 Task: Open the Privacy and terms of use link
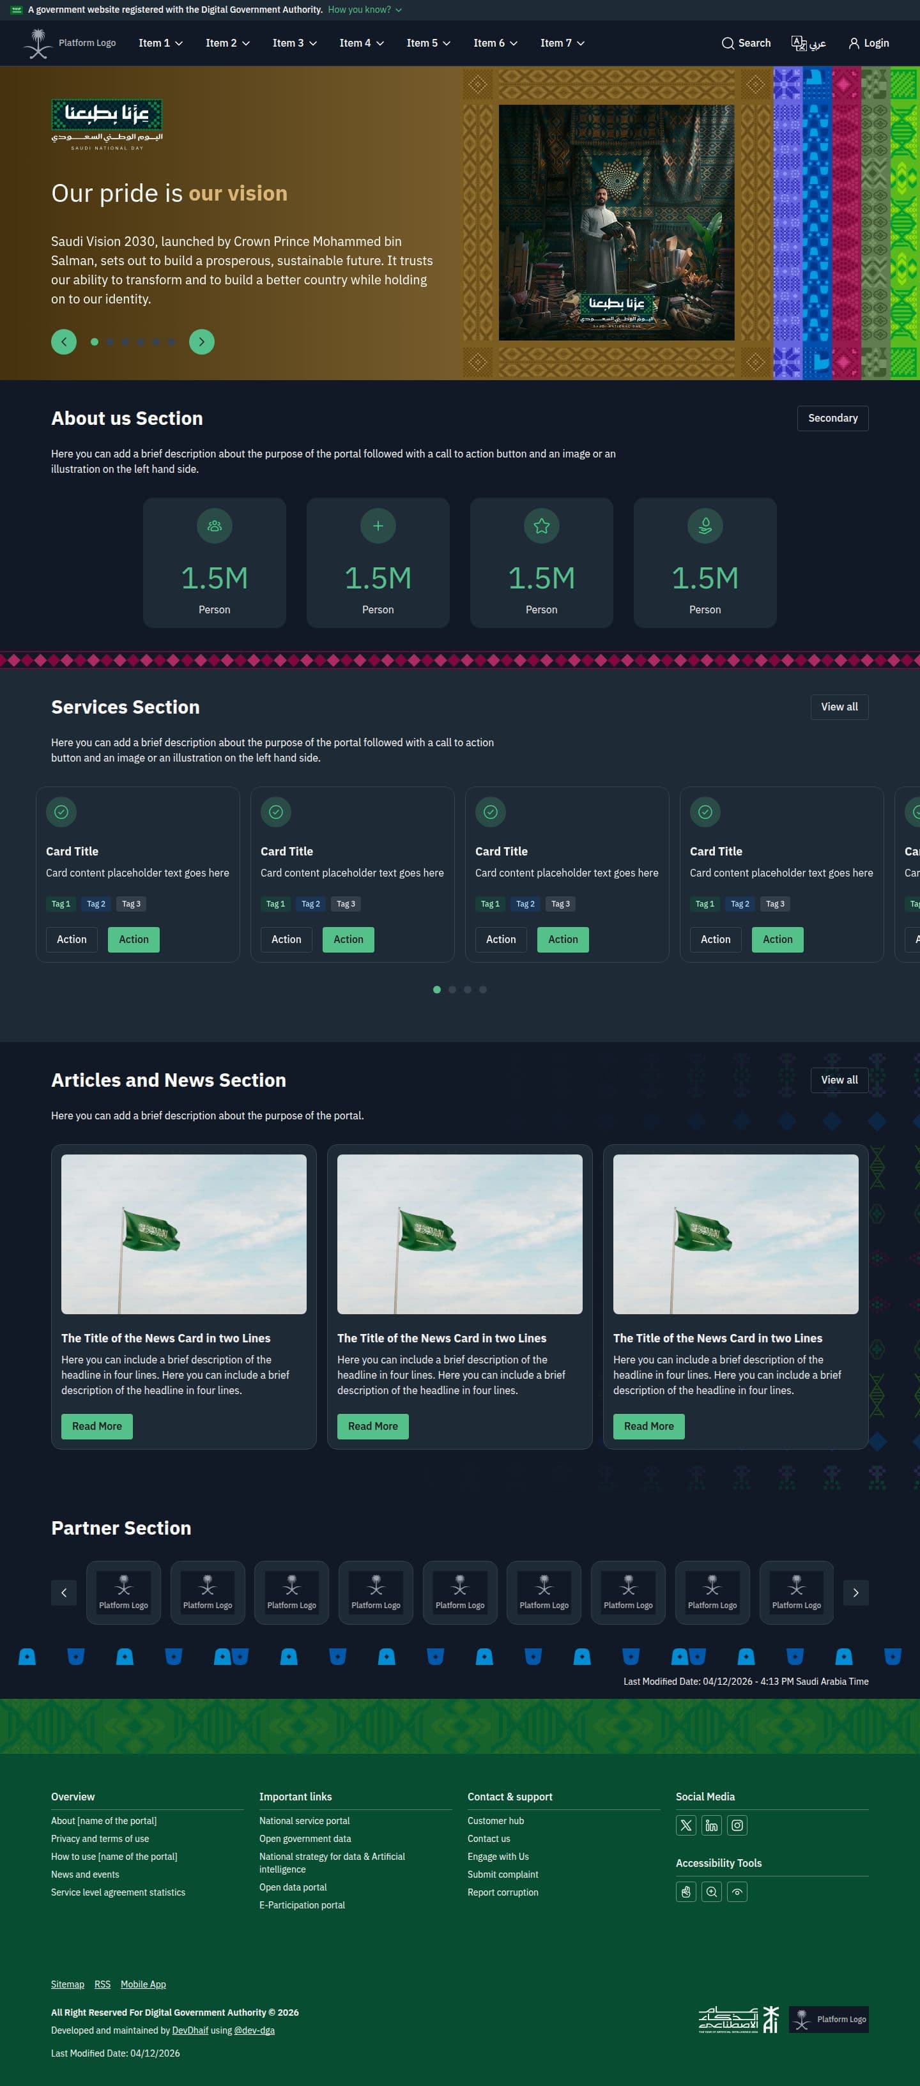point(100,1838)
